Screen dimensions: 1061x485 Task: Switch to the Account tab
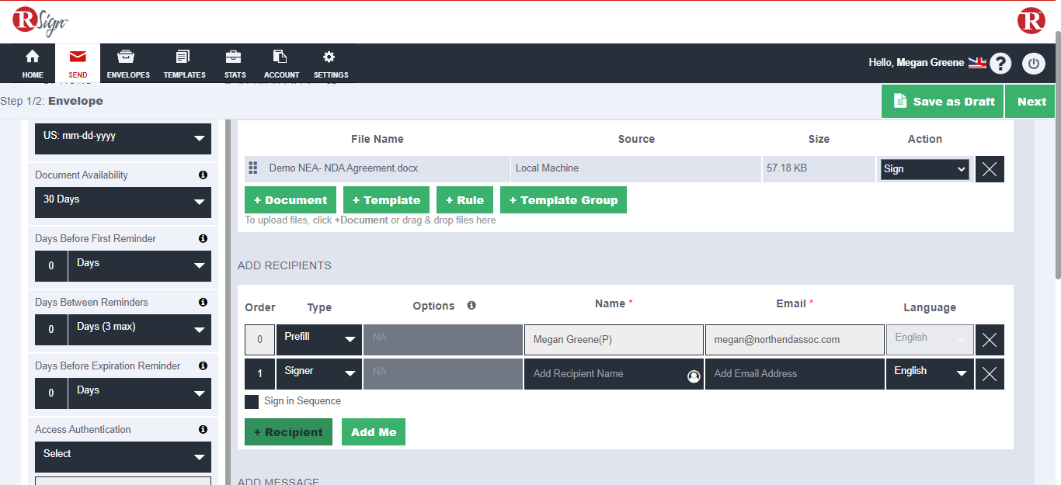[x=281, y=64]
